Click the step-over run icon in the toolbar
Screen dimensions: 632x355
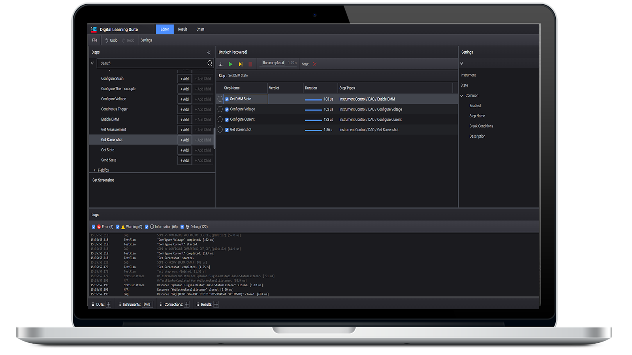241,64
